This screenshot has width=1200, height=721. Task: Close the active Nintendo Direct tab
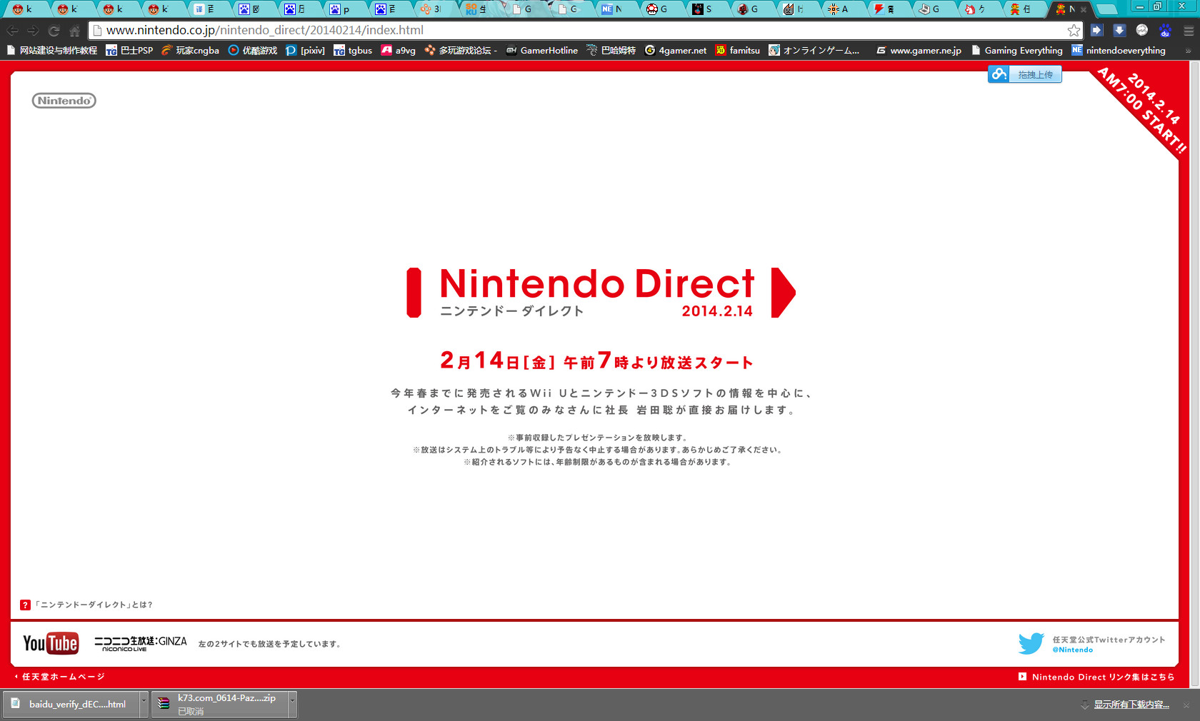pos(1084,9)
